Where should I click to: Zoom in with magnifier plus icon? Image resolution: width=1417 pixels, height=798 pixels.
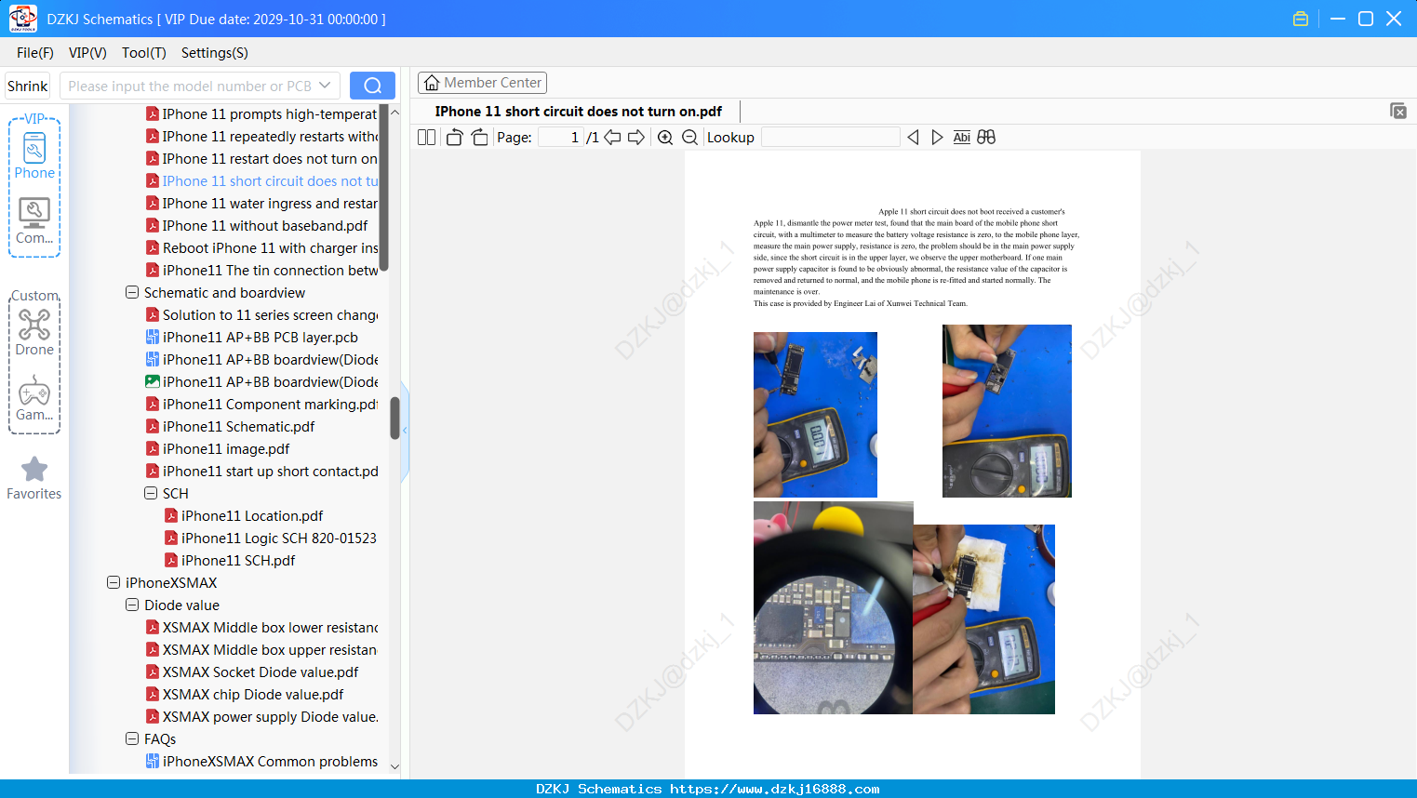(x=665, y=137)
